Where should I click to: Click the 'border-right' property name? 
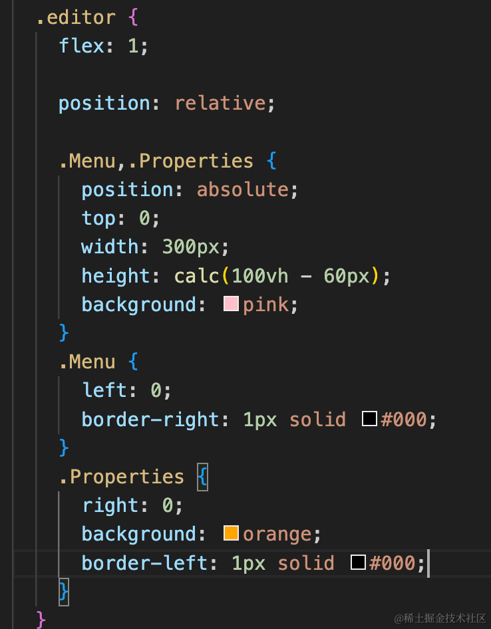coord(150,419)
